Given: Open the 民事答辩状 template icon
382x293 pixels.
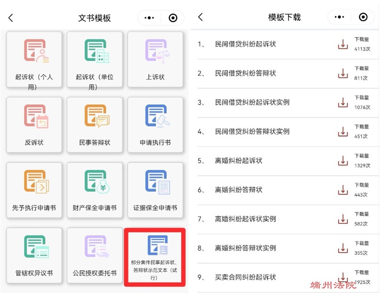Looking at the screenshot, I should point(97,116).
